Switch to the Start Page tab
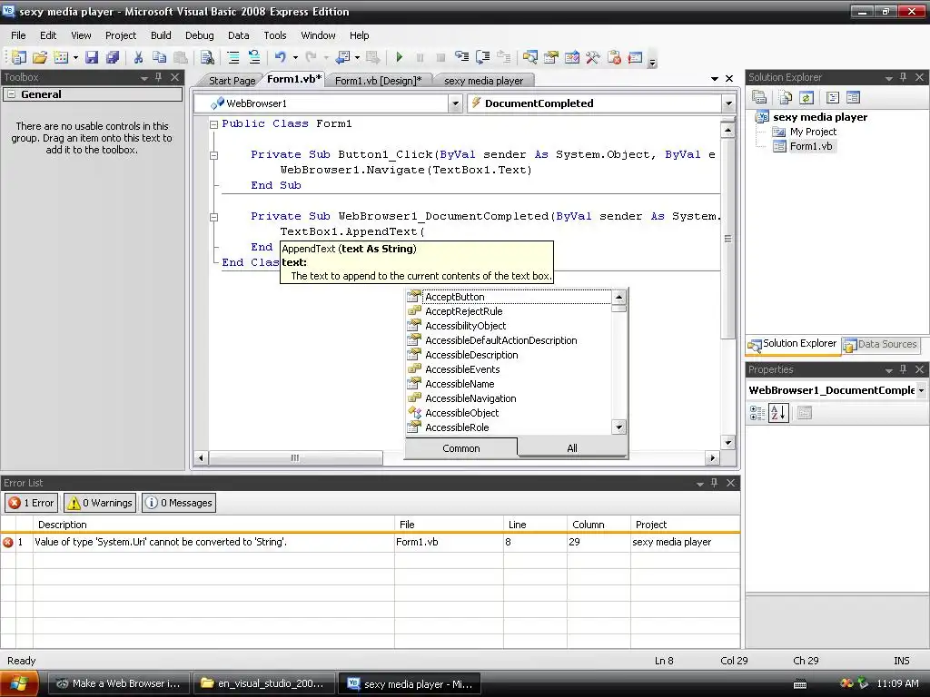 (x=232, y=81)
